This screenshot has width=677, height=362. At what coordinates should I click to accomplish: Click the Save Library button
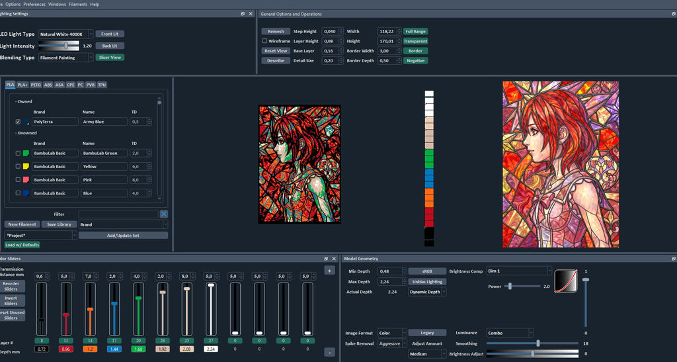click(x=59, y=224)
